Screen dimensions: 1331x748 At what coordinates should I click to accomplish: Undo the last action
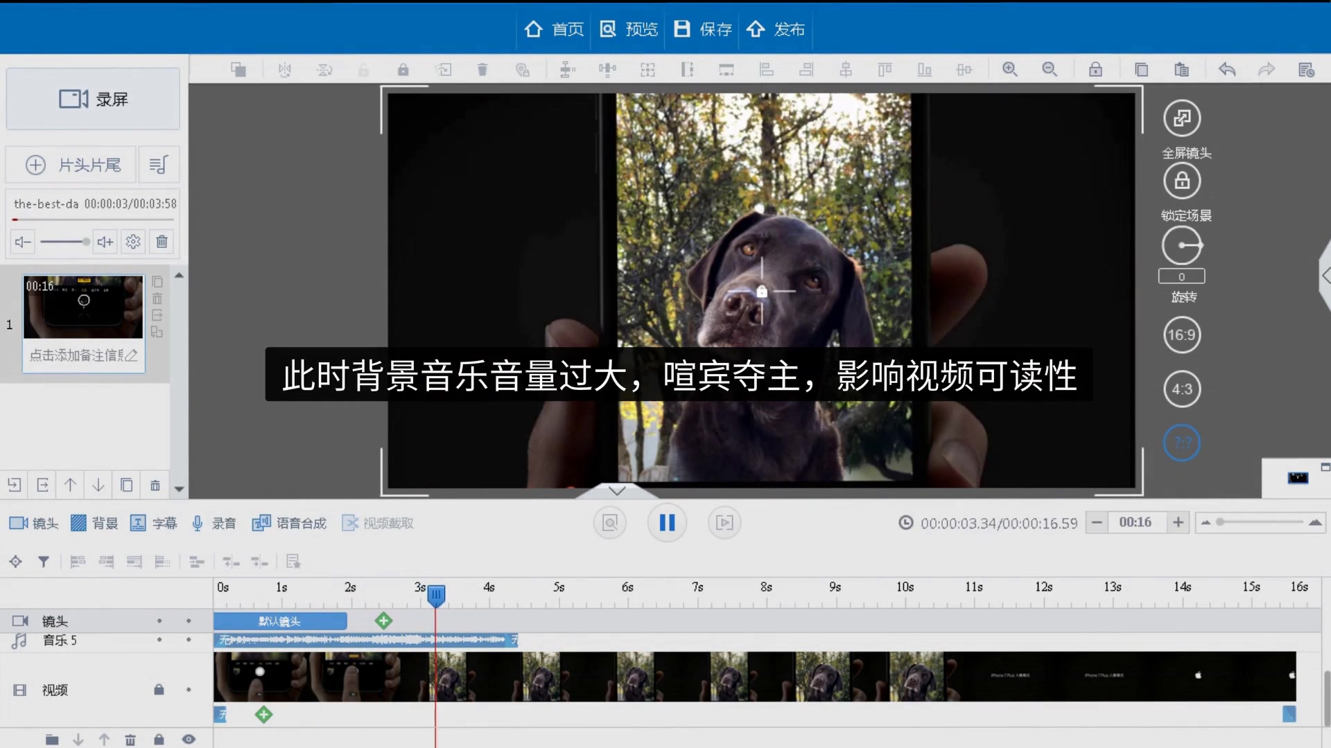(x=1227, y=69)
